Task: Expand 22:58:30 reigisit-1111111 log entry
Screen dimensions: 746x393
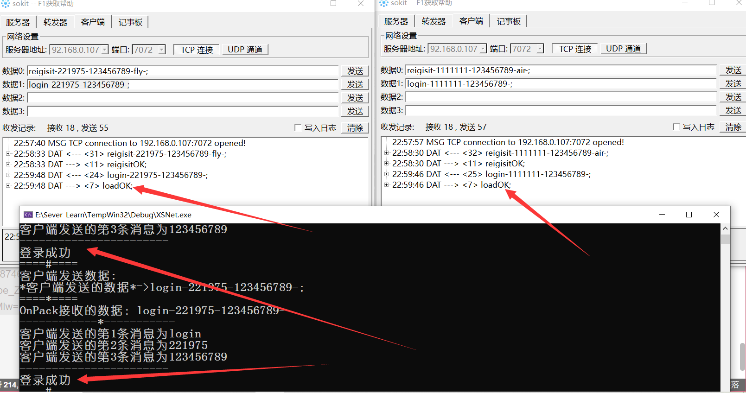Action: [386, 152]
